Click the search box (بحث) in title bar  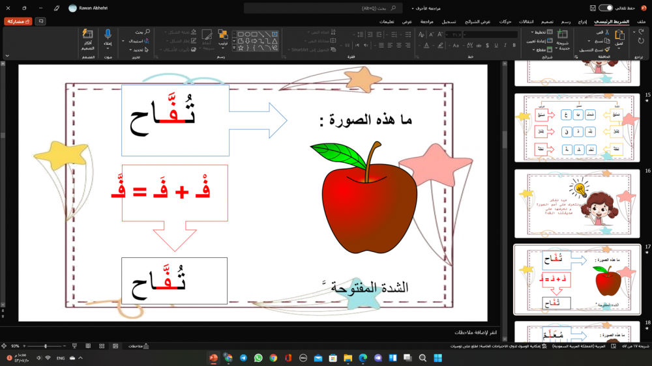pyautogui.click(x=323, y=8)
